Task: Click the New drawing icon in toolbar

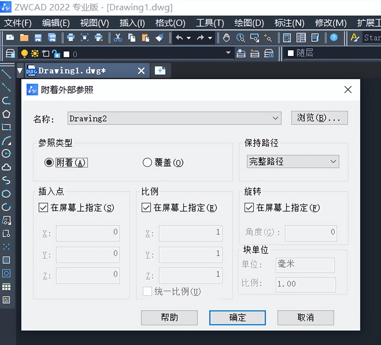Action: 10,37
